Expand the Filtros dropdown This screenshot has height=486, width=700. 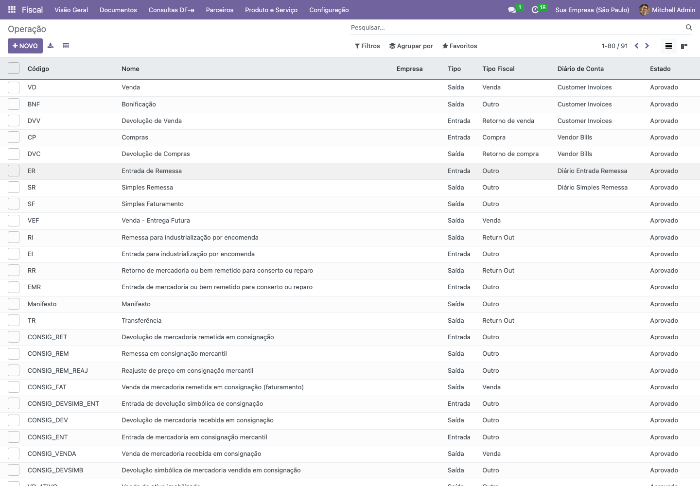coord(367,46)
